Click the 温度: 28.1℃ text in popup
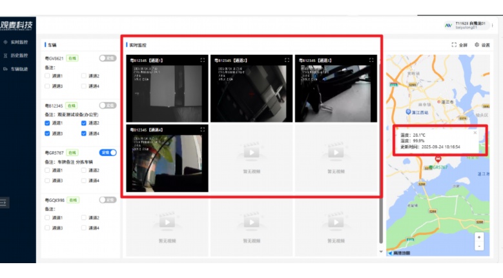 (x=413, y=135)
